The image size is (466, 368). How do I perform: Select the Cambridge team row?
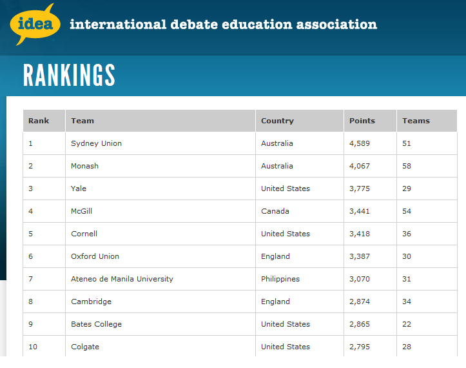[x=91, y=302]
